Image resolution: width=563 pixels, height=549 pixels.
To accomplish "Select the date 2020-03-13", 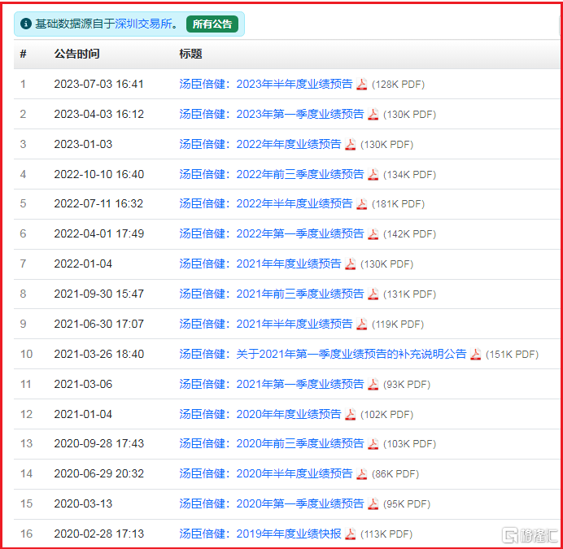I will coord(83,505).
